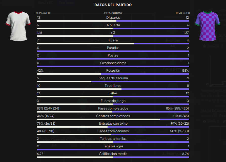This screenshot has width=226, height=162.
Task: Click the dimmed Real Betis tab at the top
Action: point(66,3)
